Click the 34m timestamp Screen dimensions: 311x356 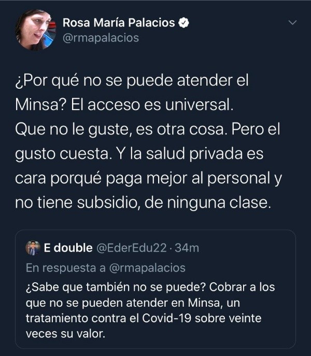point(187,248)
